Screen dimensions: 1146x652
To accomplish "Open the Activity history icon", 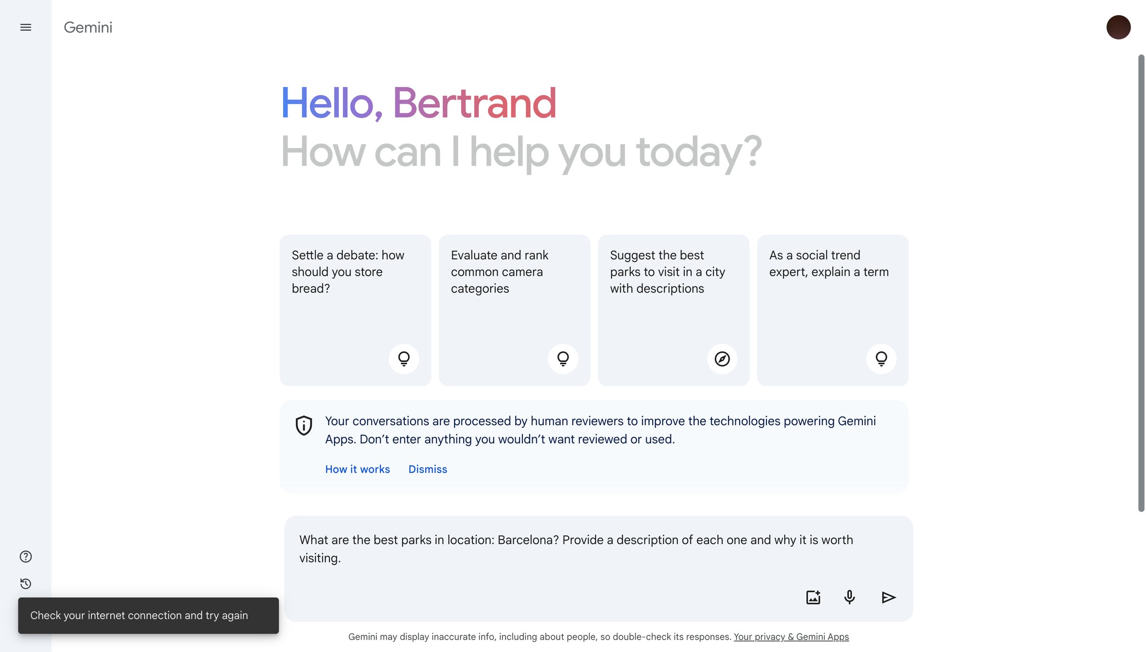I will 26,584.
